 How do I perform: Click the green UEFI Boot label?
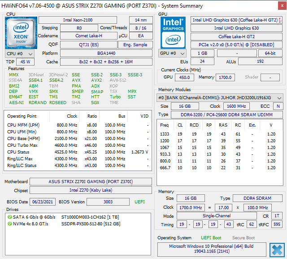coord(211,238)
